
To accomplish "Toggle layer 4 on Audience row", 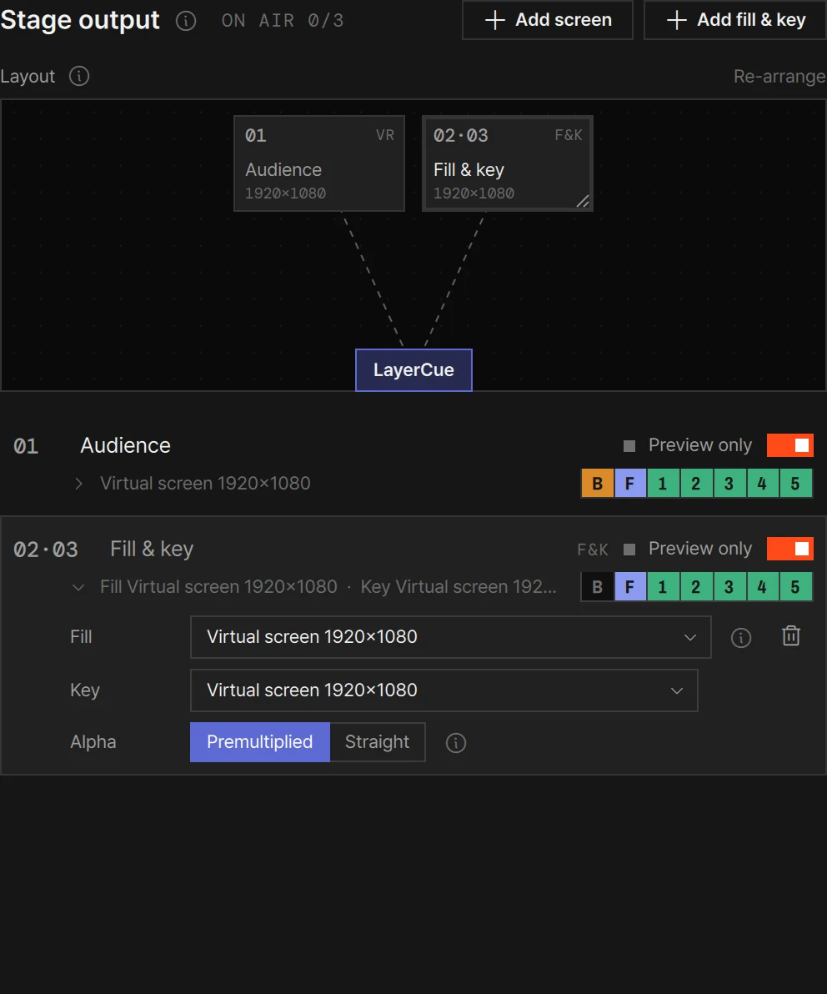I will pos(762,484).
